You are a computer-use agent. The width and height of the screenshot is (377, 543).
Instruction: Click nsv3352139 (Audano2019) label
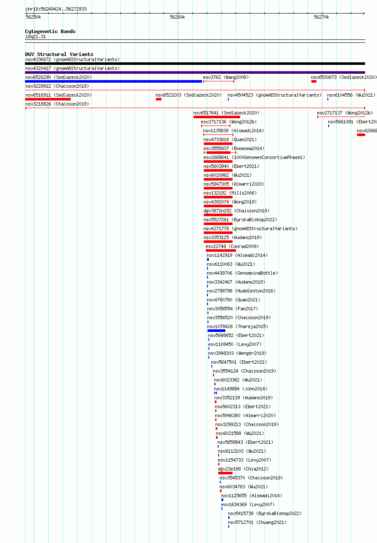click(x=244, y=398)
